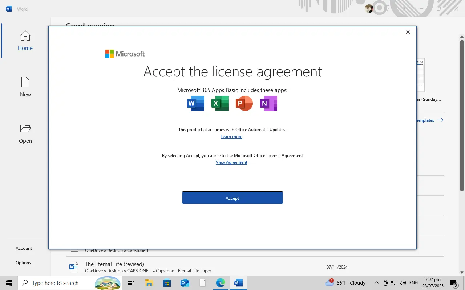Open the View Agreement link
This screenshot has width=465, height=290.
click(231, 162)
